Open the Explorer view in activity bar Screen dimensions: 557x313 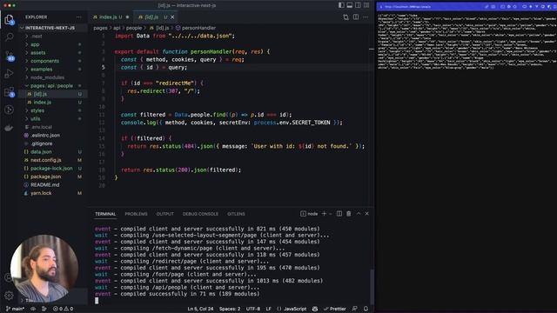tap(10, 19)
